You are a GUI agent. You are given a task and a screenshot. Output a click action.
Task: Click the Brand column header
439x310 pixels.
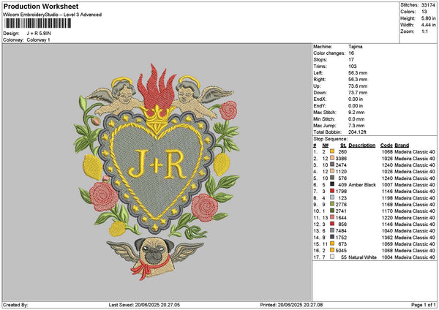(x=402, y=145)
